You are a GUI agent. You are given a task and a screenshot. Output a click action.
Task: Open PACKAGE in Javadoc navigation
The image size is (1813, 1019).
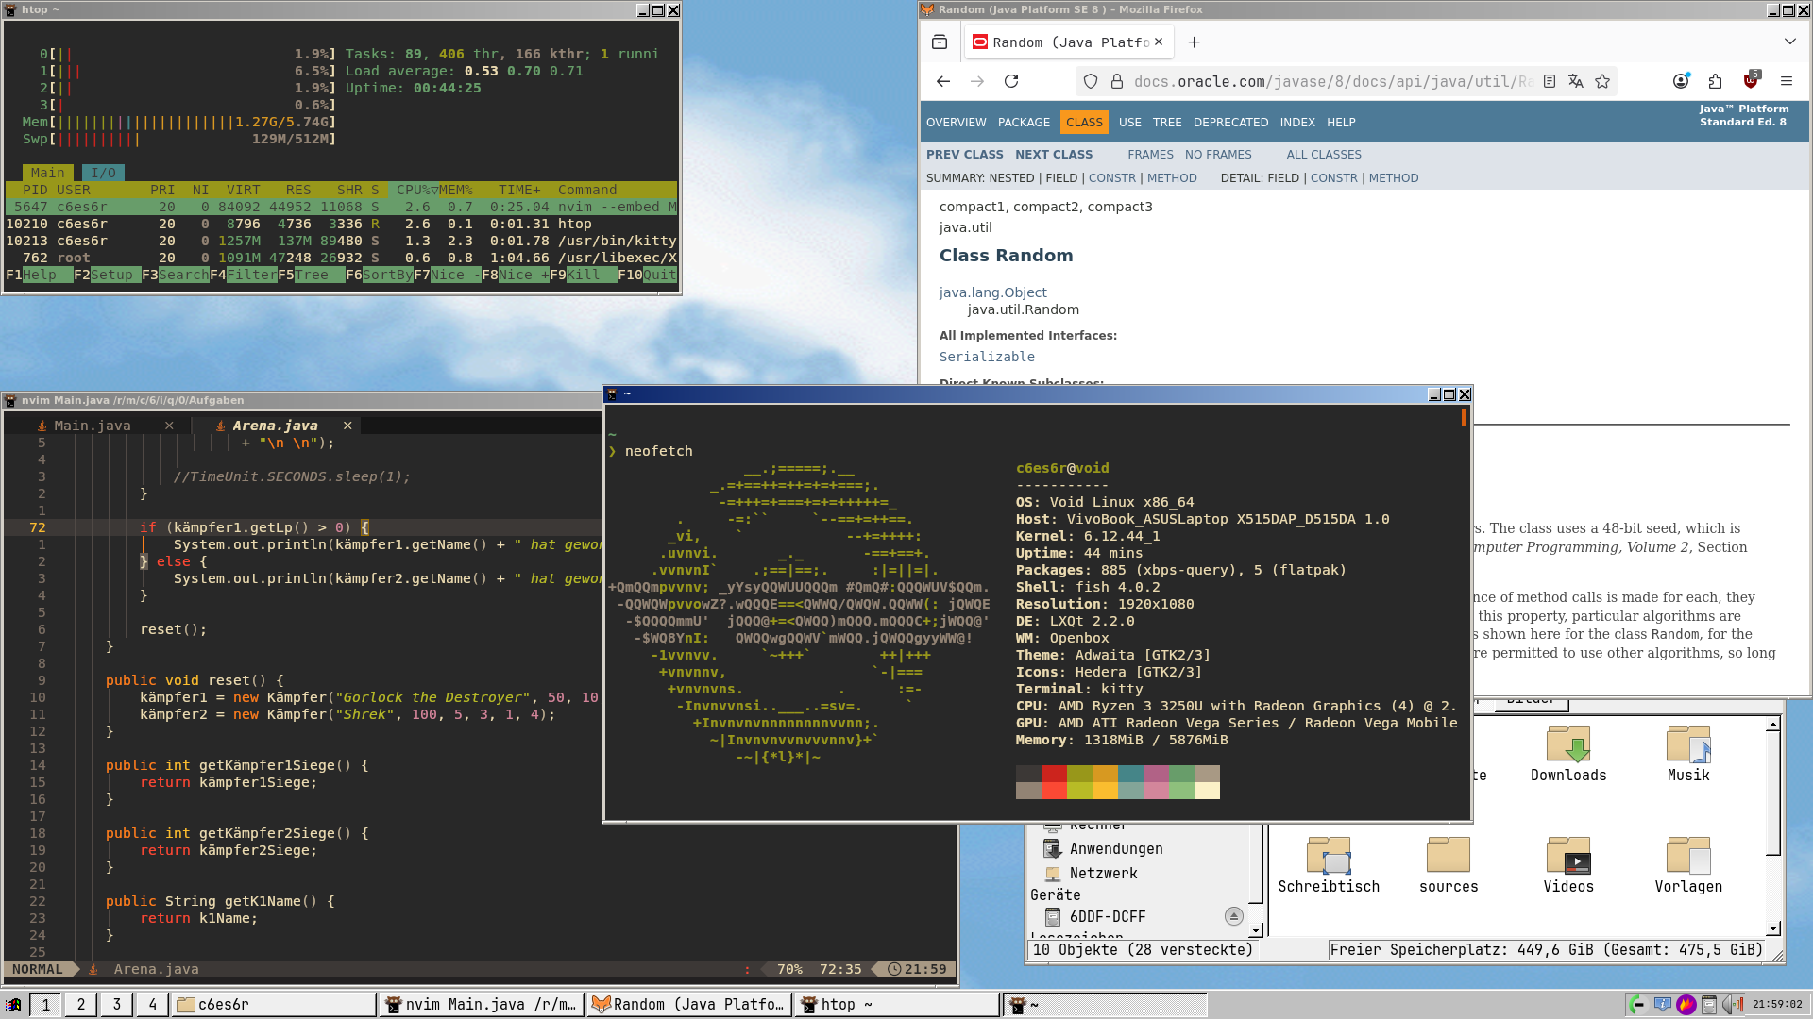click(x=1024, y=123)
